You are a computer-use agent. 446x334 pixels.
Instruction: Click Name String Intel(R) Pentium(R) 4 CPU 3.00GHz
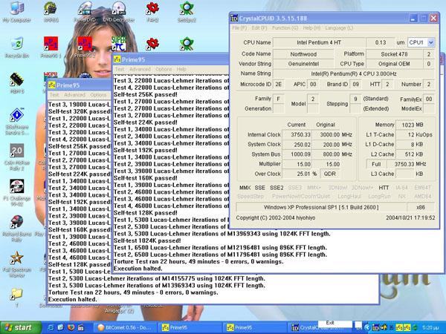[354, 73]
